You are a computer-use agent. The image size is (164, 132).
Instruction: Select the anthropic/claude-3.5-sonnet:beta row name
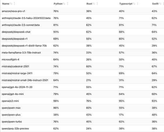pos(21,25)
